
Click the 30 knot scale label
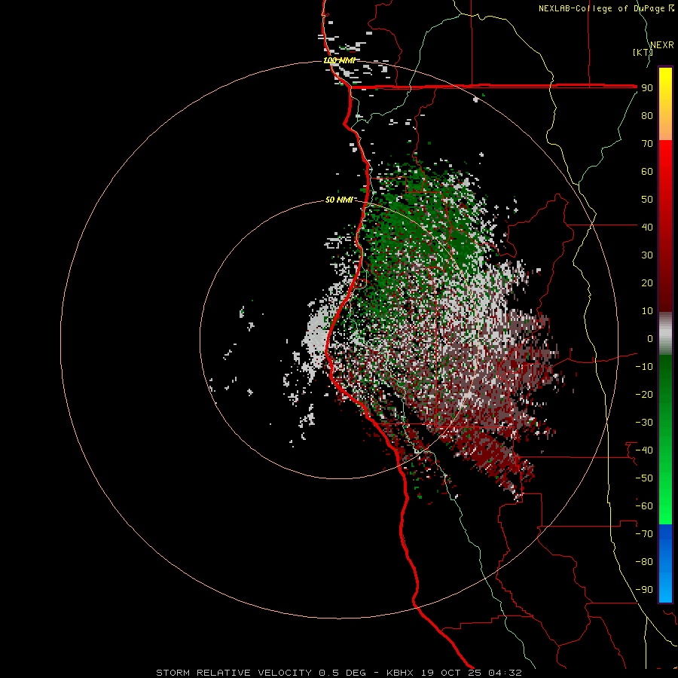pos(647,255)
